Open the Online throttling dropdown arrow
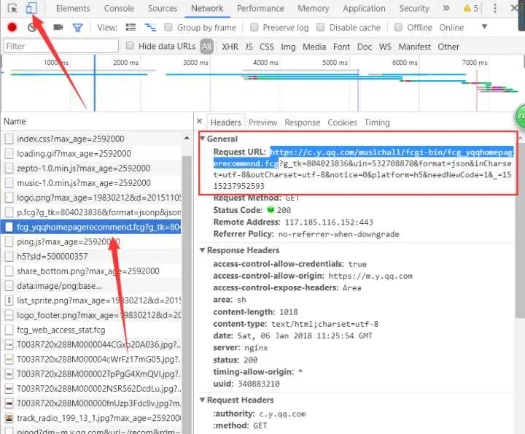 [x=484, y=26]
